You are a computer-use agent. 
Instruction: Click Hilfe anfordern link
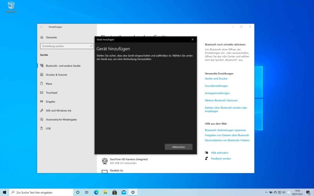tap(219, 153)
